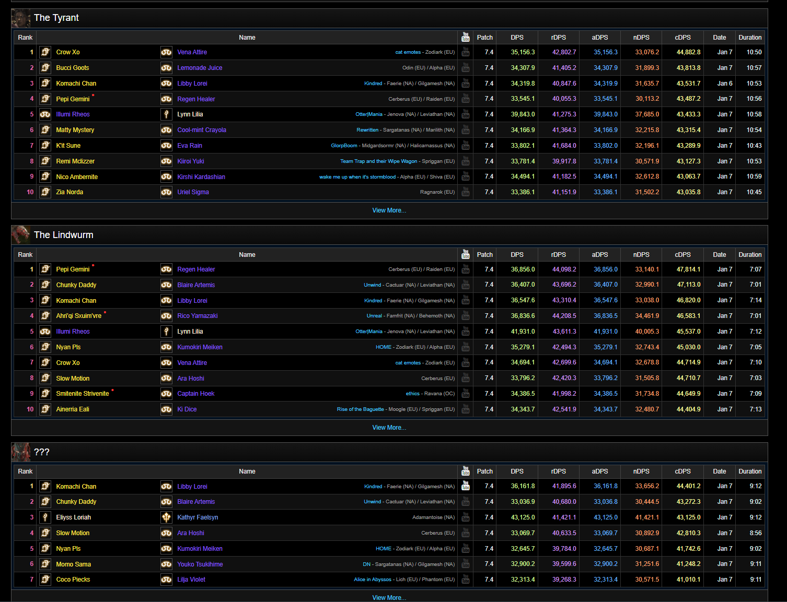Open the Alice in Abyssos guild link
This screenshot has height=602, width=787.
(373, 580)
